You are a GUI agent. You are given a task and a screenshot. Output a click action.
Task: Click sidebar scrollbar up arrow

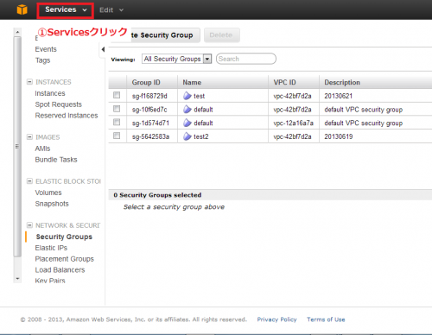pyautogui.click(x=17, y=32)
